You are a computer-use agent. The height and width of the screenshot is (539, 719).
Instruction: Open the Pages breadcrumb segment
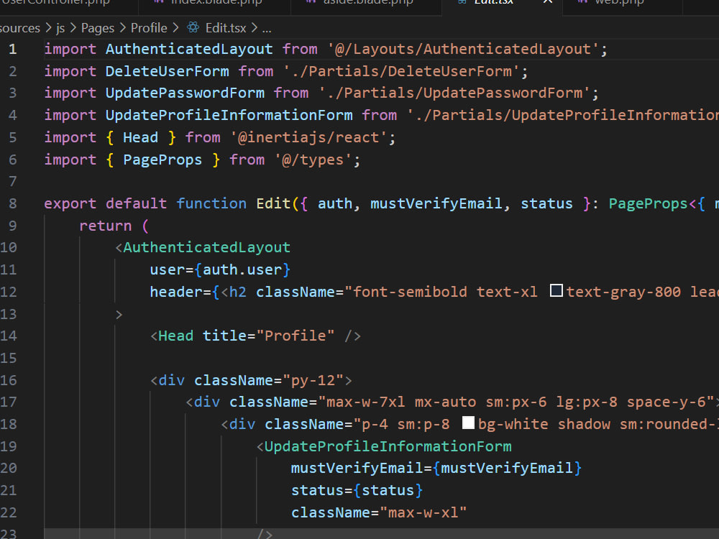(x=98, y=29)
